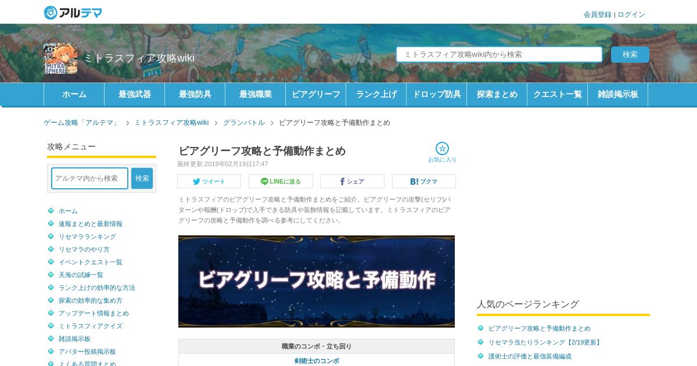Screen dimensions: 697x366
Task: Open ranking link 護術士の評価と最強装備編成
Action: pos(530,356)
